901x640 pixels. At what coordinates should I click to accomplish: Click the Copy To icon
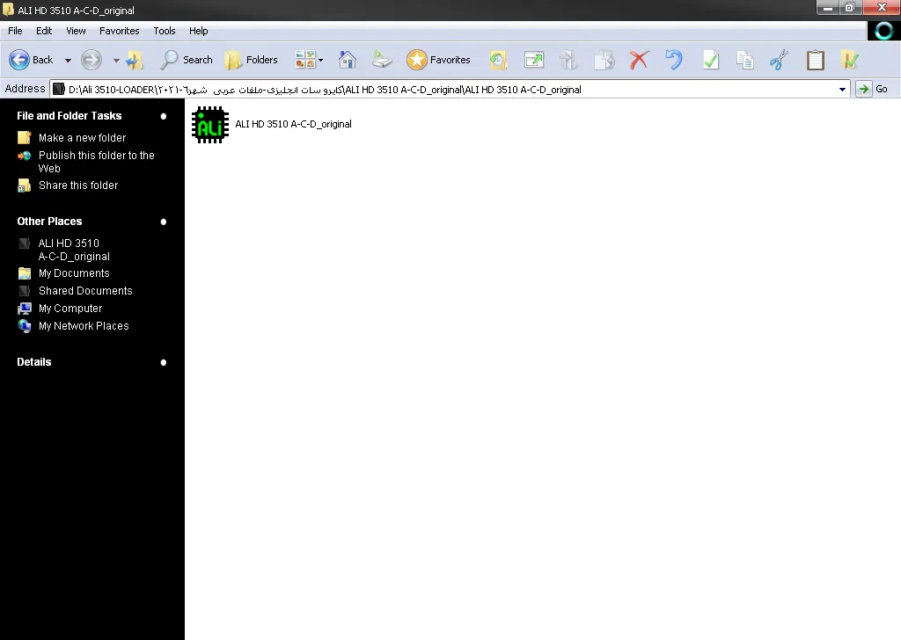coord(604,60)
